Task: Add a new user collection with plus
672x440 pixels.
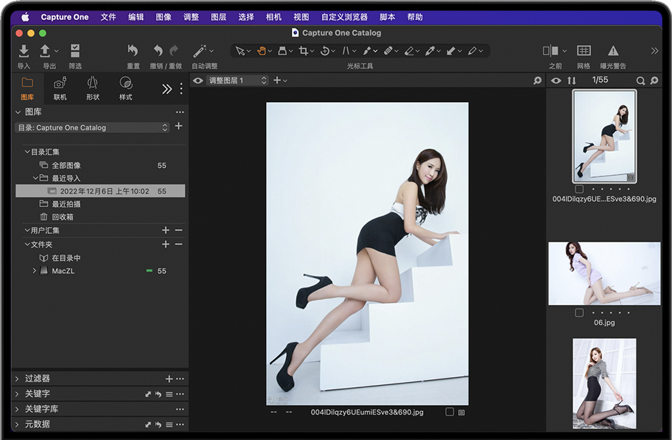Action: coord(165,231)
